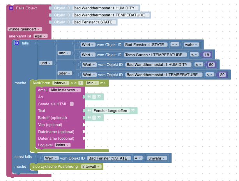239x181 pixels.
Task: Open Wert dropdown in Temp Garten row
Action: point(88,55)
